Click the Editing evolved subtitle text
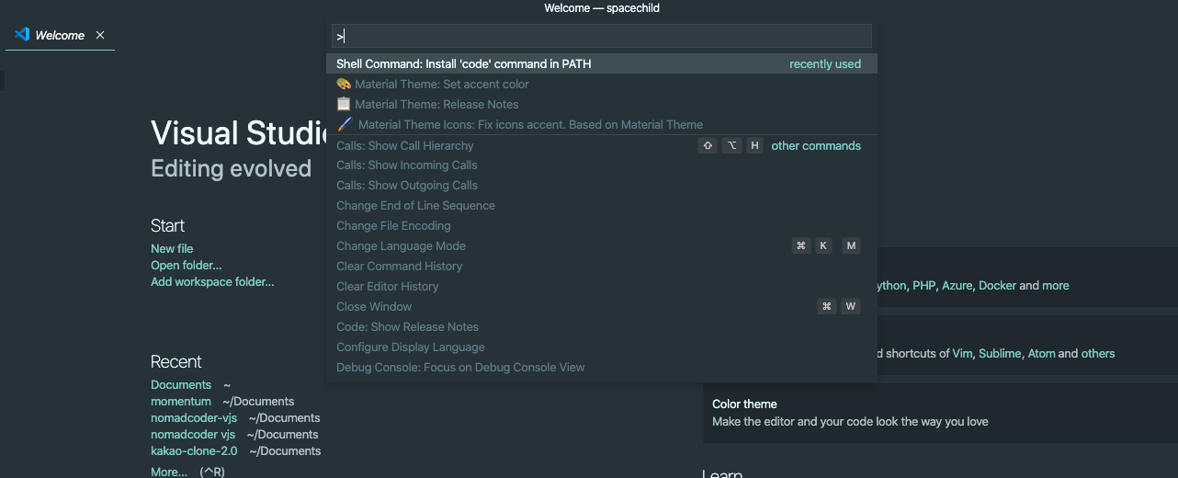1178x478 pixels. (x=231, y=168)
